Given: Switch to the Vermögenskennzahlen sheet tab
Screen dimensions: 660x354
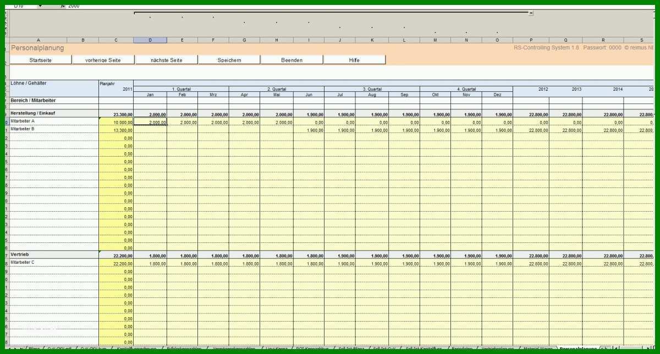Looking at the screenshot, I should click(x=234, y=349).
